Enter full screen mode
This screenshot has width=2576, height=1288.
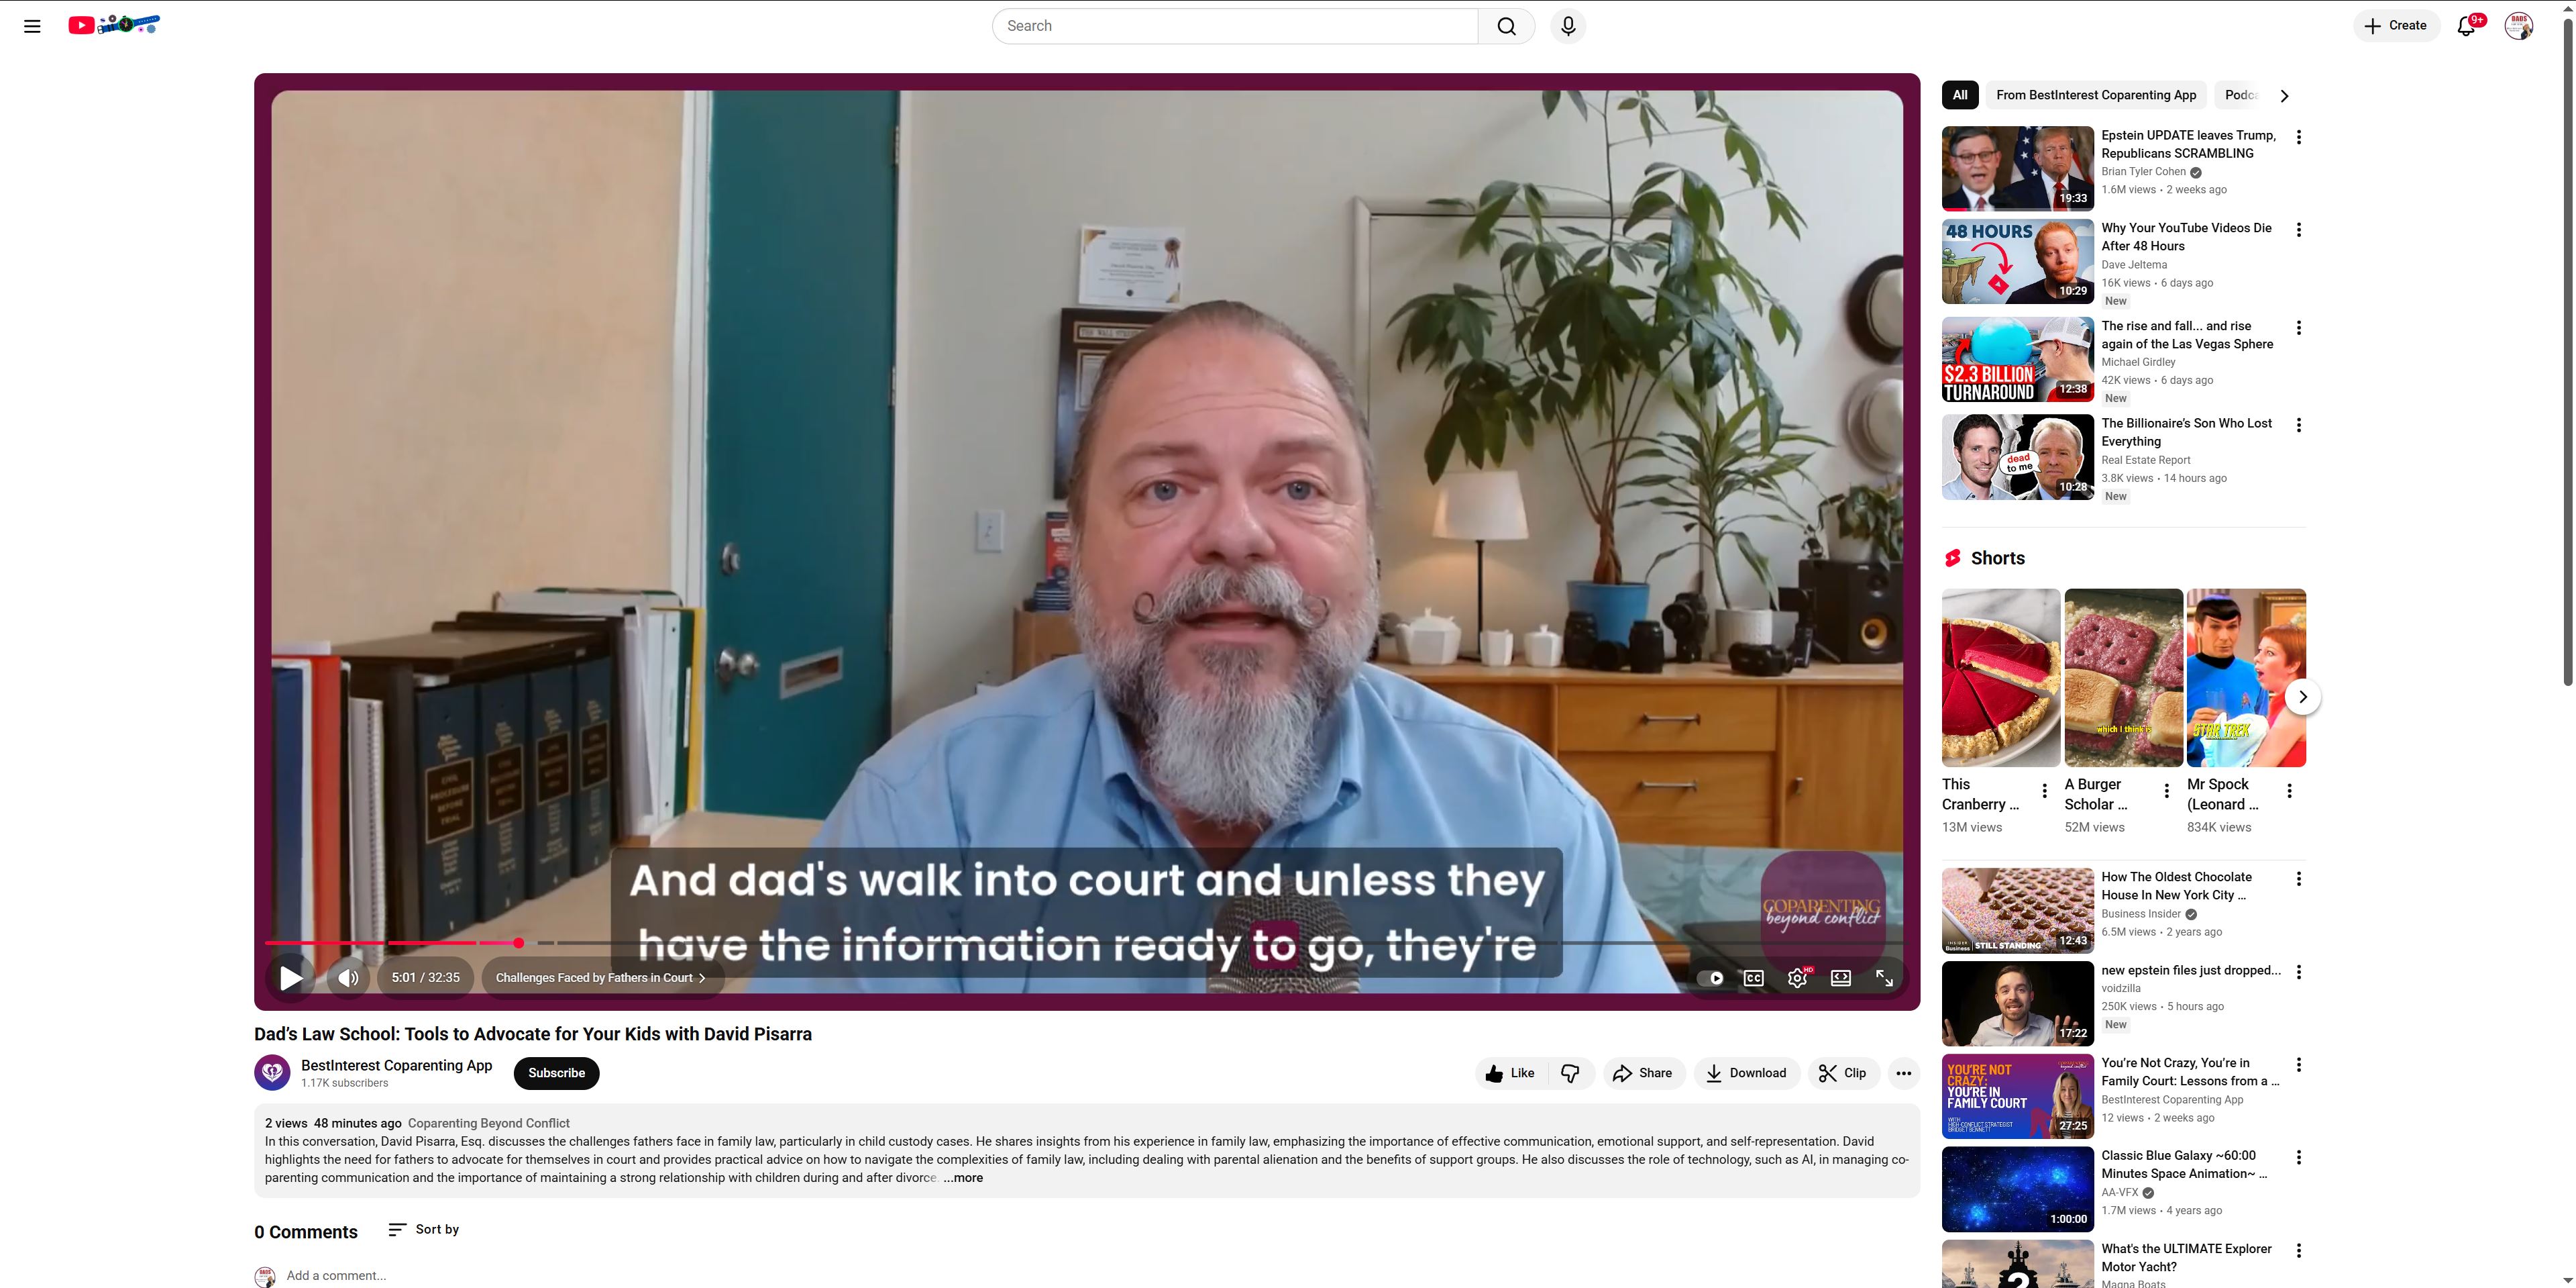[1884, 978]
